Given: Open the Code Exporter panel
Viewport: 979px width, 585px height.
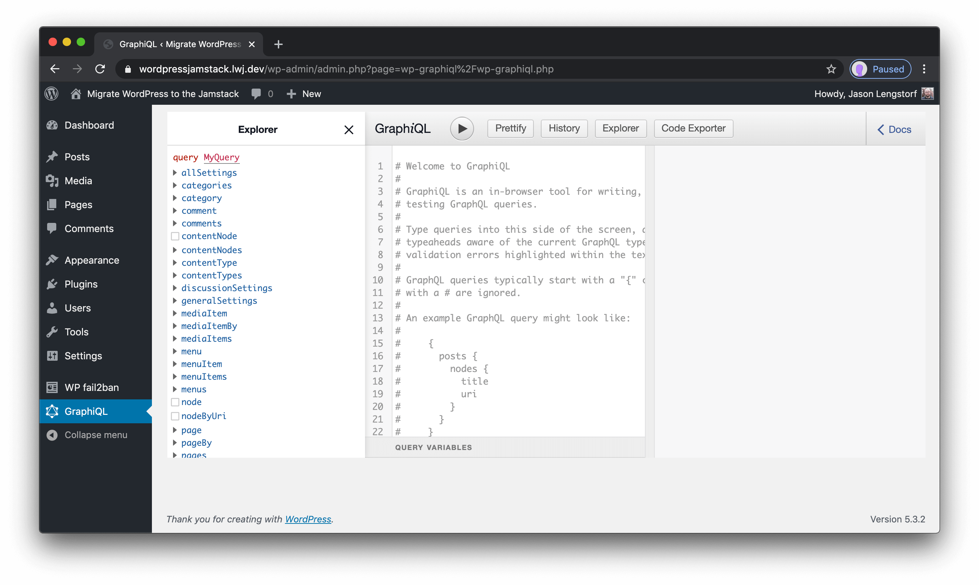Looking at the screenshot, I should 693,128.
